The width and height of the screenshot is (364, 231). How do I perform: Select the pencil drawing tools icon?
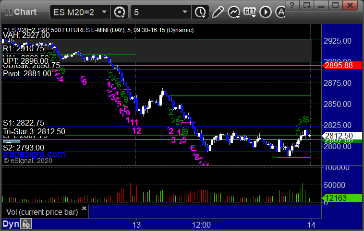(218, 12)
